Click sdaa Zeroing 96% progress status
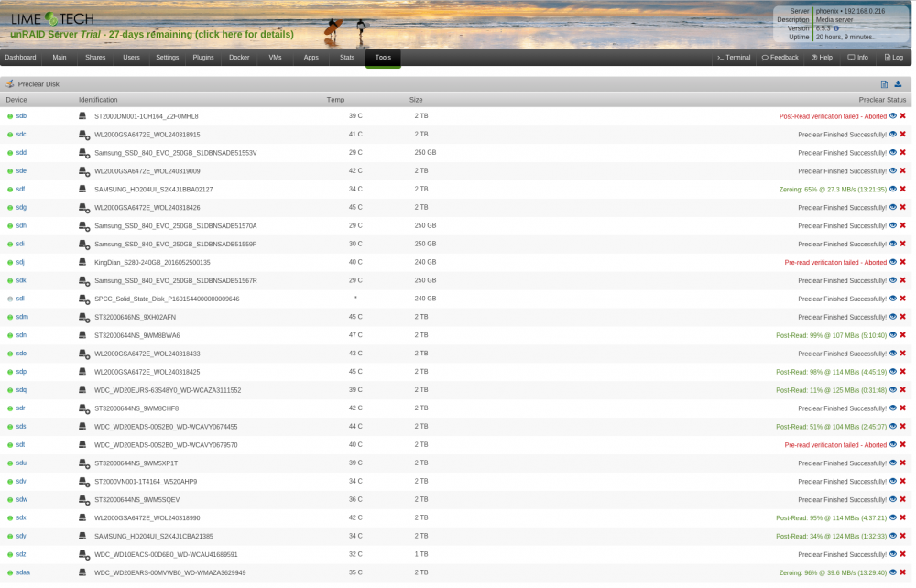The height and width of the screenshot is (588, 916). coord(833,572)
